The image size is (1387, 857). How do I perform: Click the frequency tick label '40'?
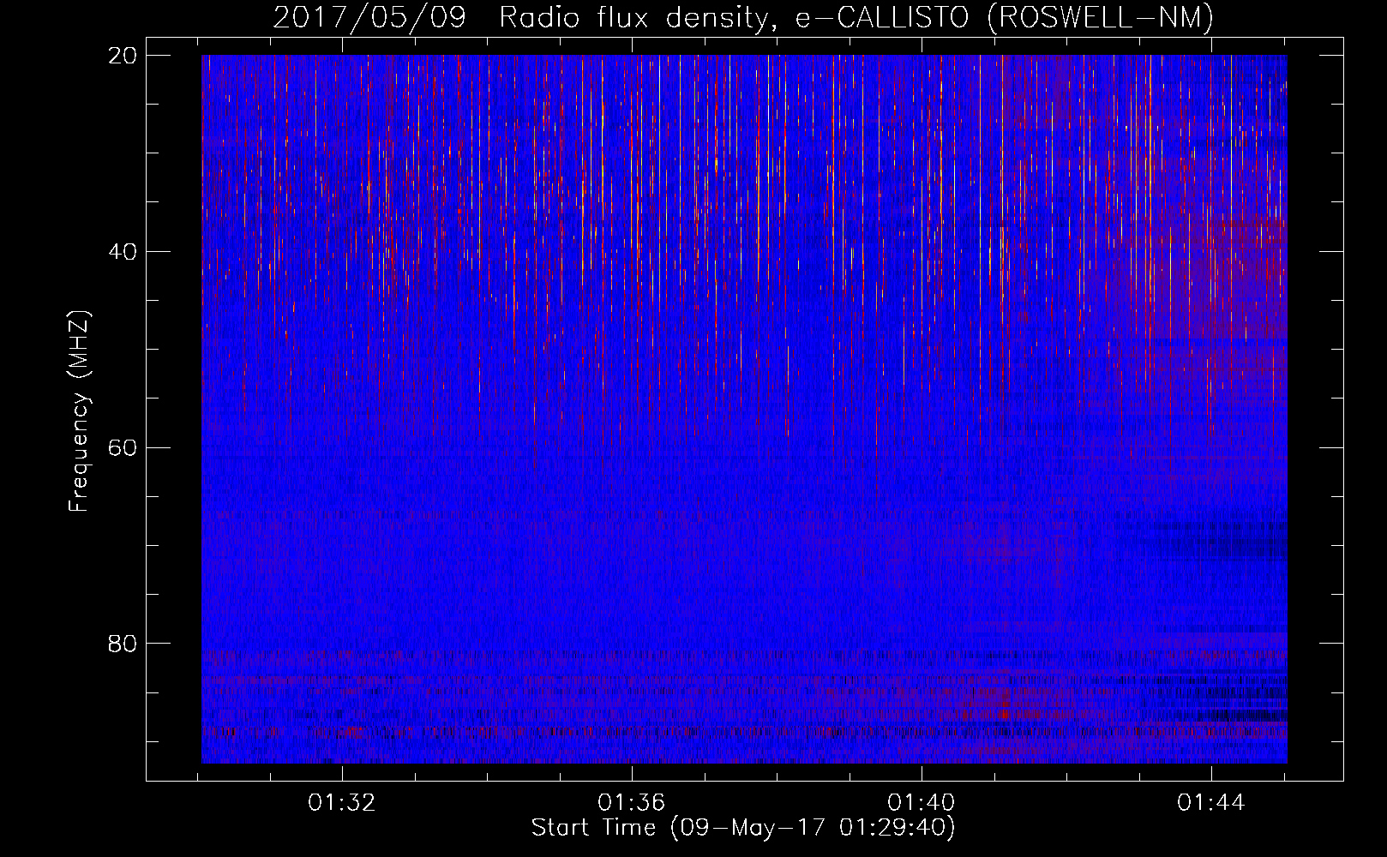pyautogui.click(x=123, y=252)
